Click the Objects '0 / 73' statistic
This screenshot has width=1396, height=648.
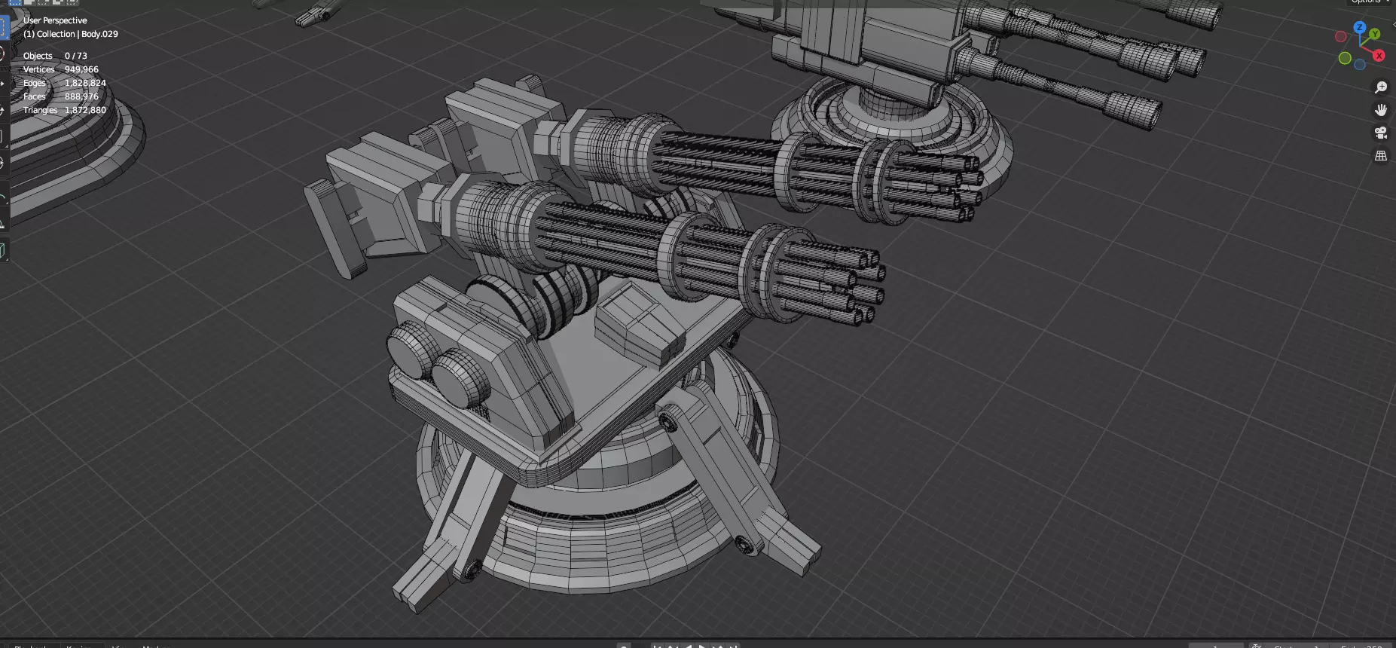(76, 56)
